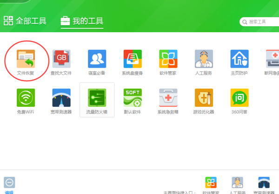Open 寝室必备 tool

(97, 59)
